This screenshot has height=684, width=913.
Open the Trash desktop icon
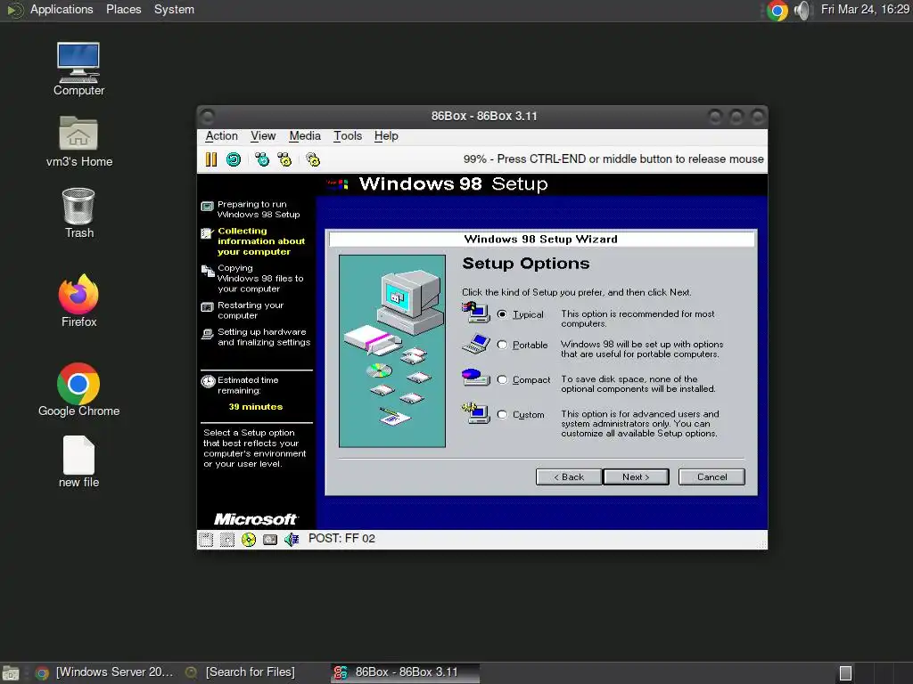78,213
